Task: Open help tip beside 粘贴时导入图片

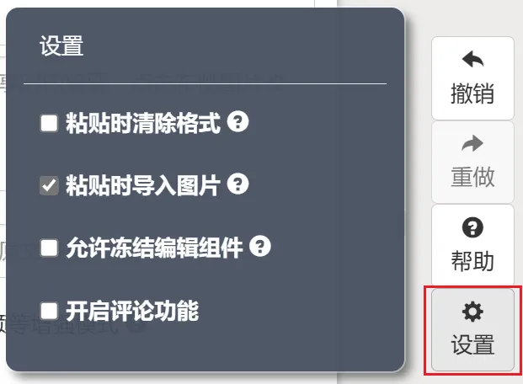Action: [x=237, y=184]
